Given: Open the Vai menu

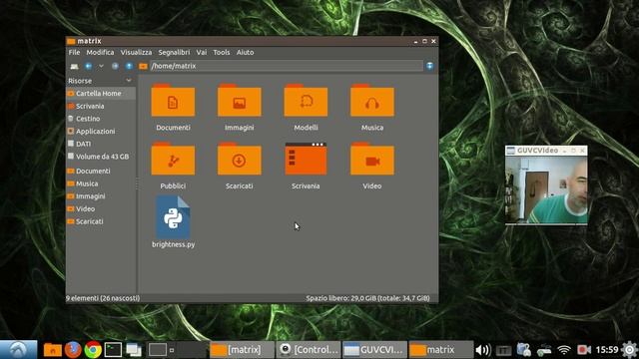Looking at the screenshot, I should [202, 52].
